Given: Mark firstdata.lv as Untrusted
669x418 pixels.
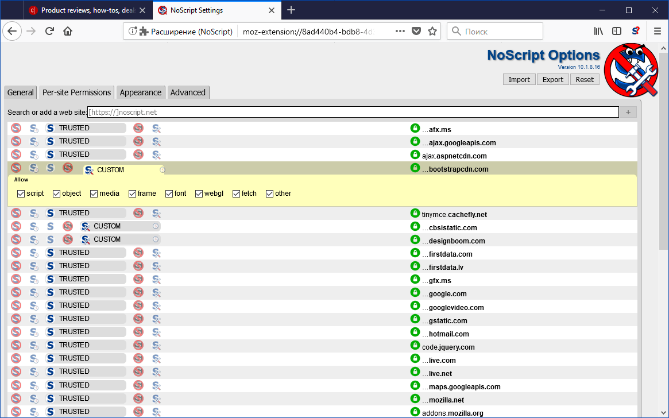Looking at the screenshot, I should click(138, 266).
